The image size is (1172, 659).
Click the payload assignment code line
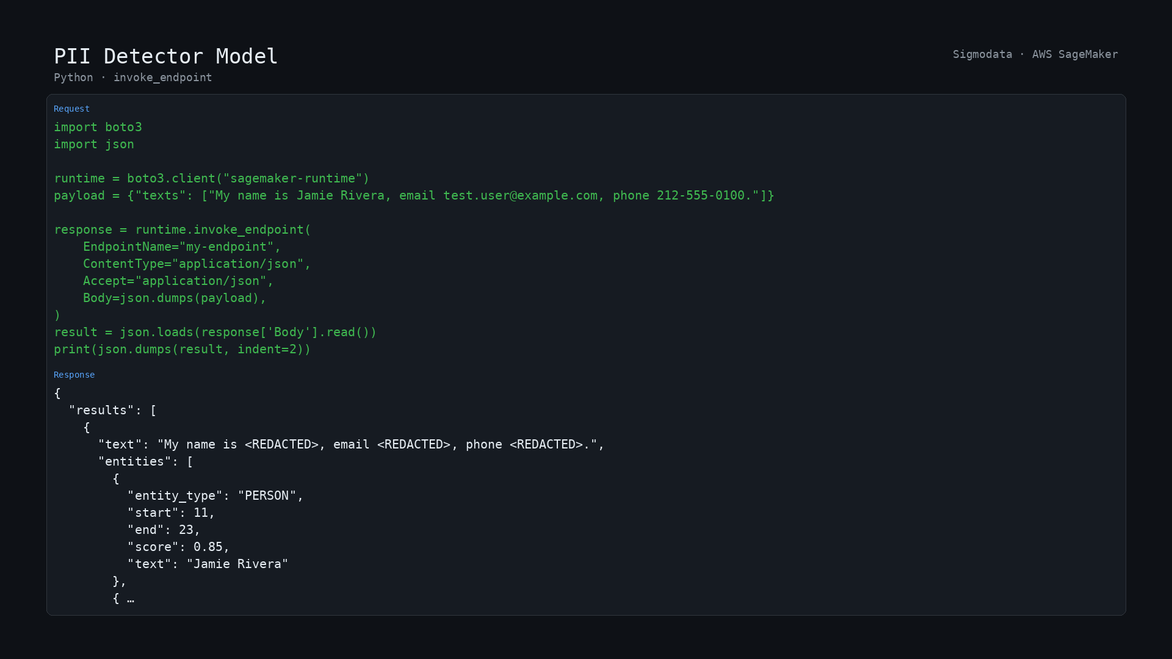(x=414, y=195)
